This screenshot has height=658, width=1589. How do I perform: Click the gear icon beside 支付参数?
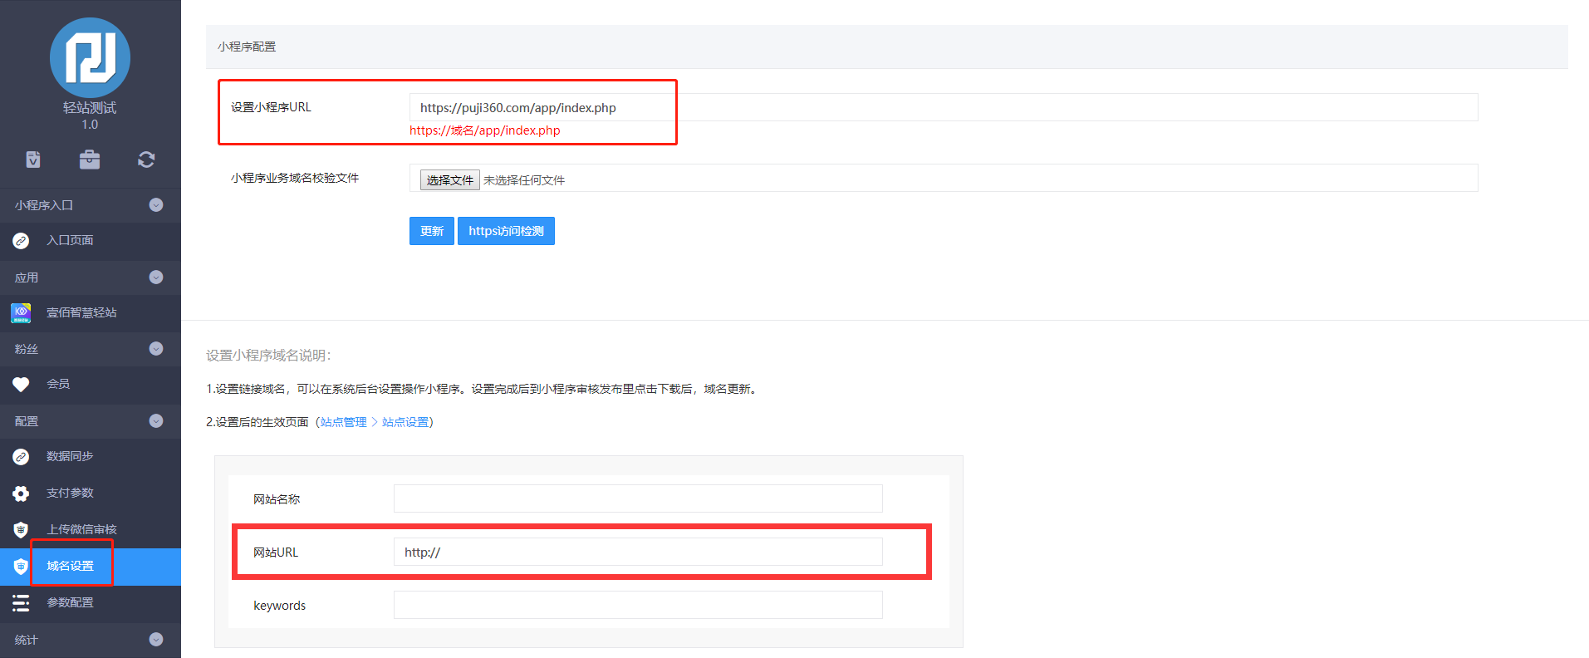21,493
